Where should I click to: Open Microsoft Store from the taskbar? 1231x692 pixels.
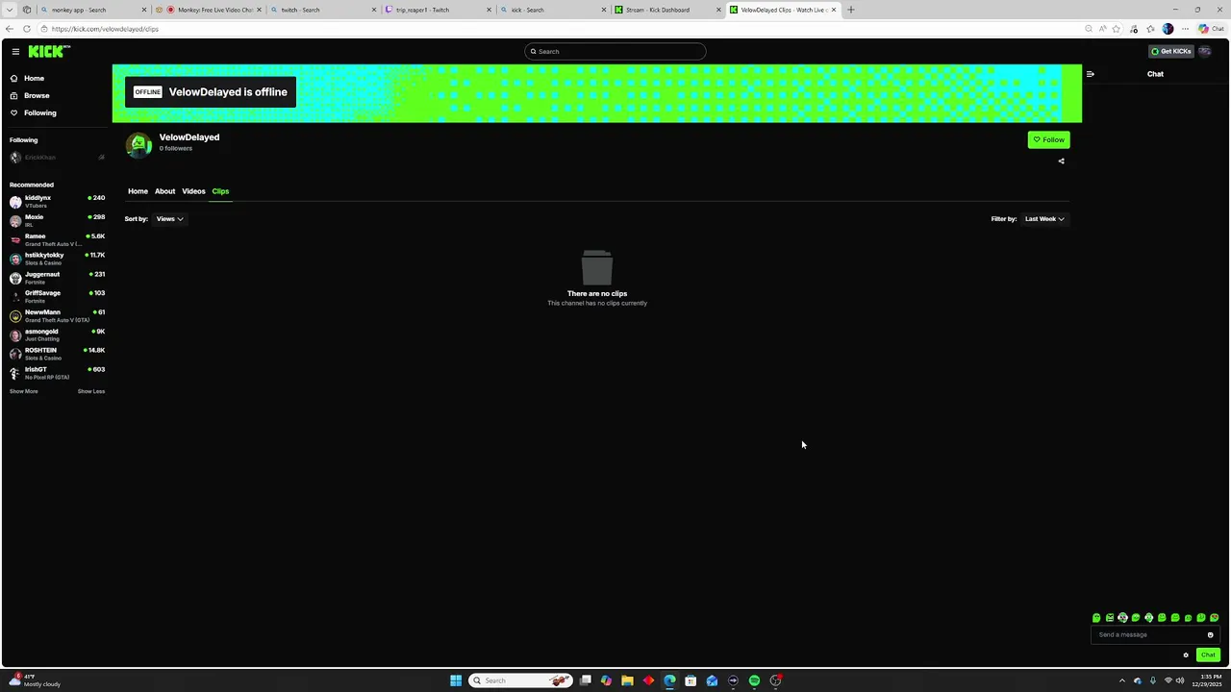tap(691, 680)
